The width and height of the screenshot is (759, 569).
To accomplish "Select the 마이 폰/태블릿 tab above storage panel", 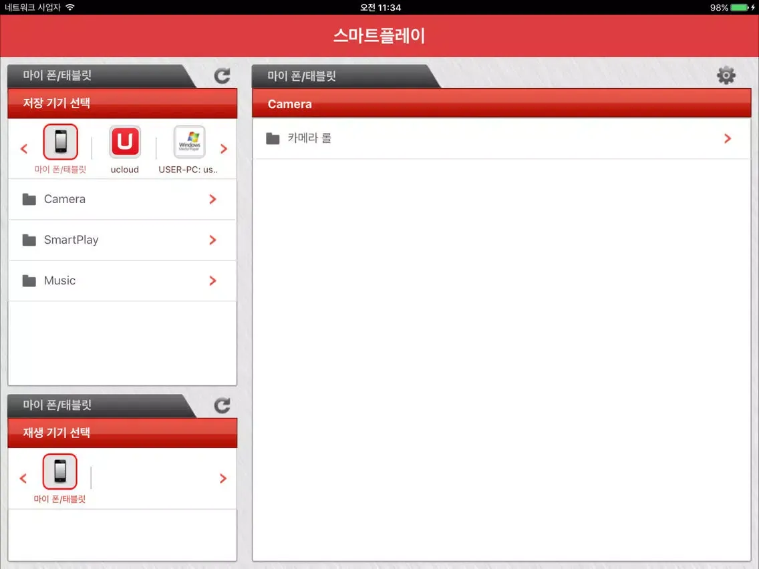I will coord(102,76).
